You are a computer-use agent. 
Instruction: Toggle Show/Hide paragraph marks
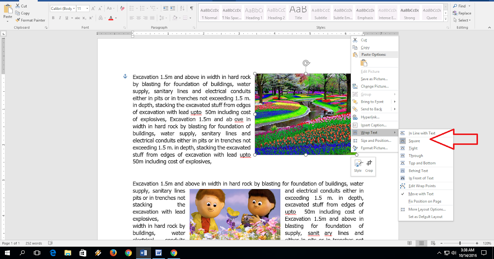tap(192, 8)
